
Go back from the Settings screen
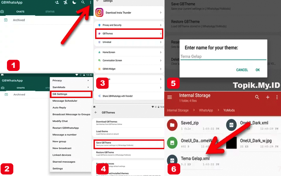click(x=97, y=1)
